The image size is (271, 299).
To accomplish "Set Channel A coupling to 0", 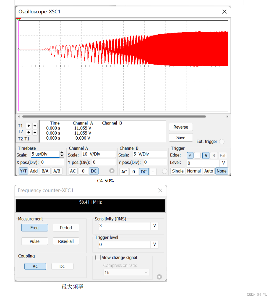I will [83, 171].
